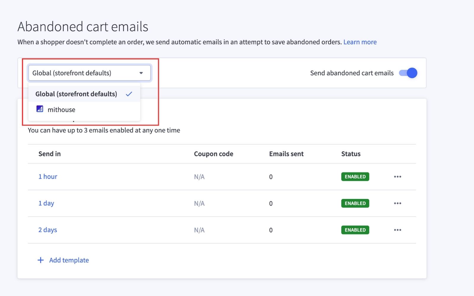Toggle Send abandoned cart emails switch
The width and height of the screenshot is (474, 296).
(408, 73)
